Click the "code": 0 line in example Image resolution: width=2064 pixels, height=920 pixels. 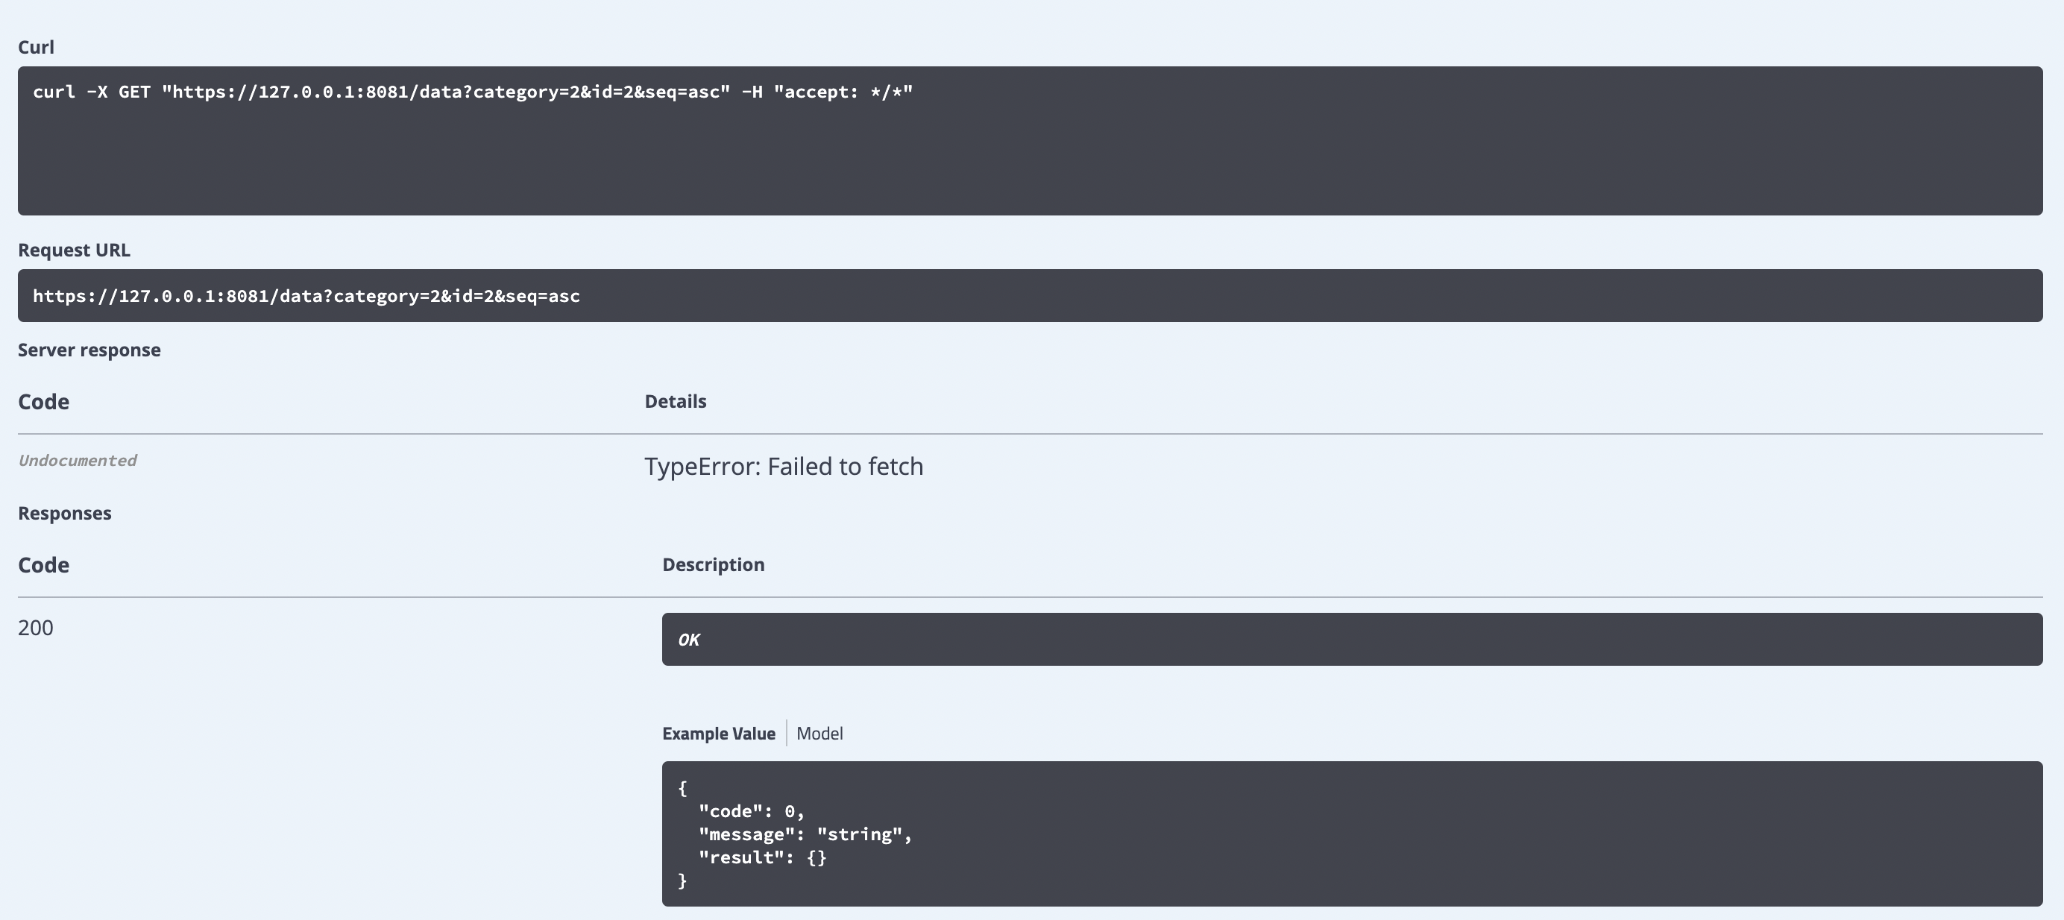pyautogui.click(x=750, y=811)
